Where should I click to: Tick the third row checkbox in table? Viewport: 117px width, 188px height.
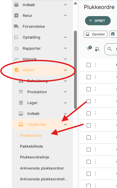88,89
